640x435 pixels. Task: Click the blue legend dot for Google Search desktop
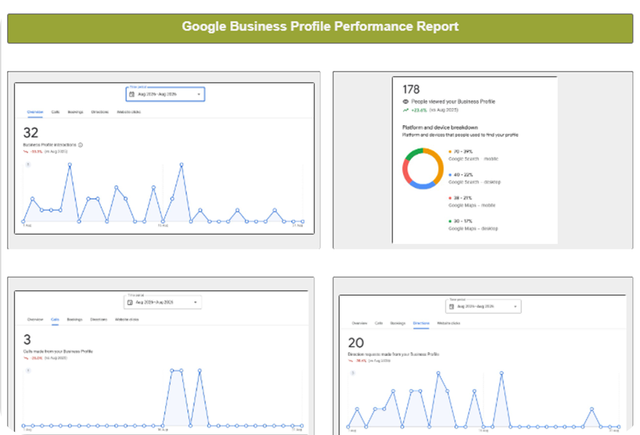point(450,174)
